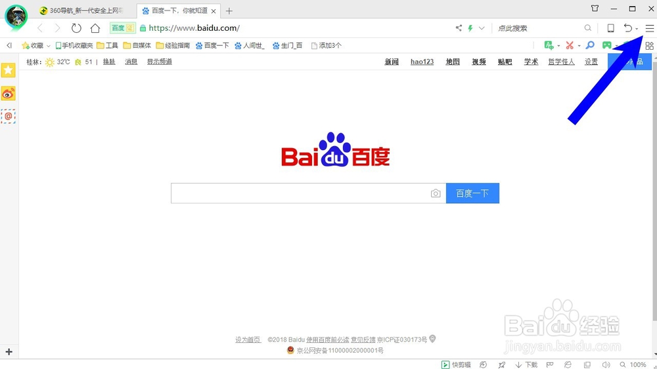657x369 pixels.
Task: Open the hao123 link
Action: 422,62
